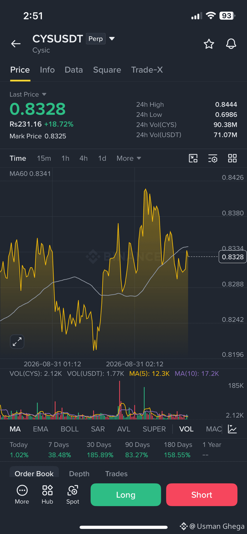Tap the Today 1.02% performance
247x534 pixels.
coord(19,450)
